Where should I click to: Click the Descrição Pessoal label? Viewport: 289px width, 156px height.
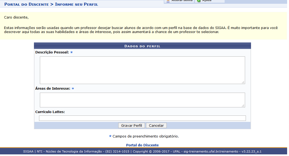52,52
